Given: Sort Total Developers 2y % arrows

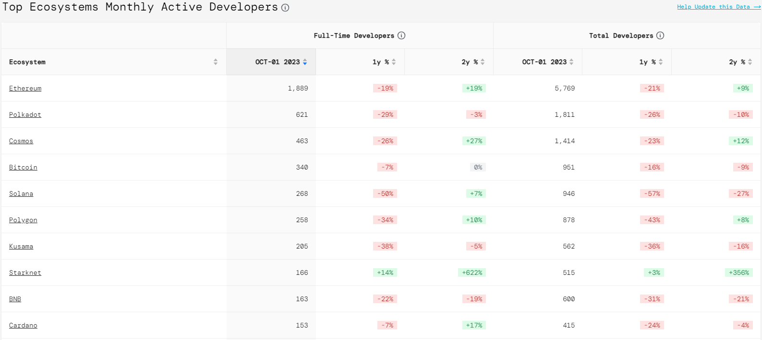Looking at the screenshot, I should click(750, 62).
